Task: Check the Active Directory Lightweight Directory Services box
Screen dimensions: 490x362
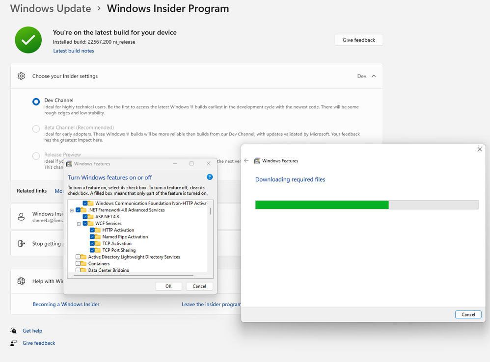Action: (78, 257)
